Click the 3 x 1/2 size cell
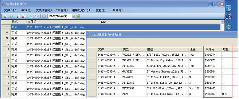This screenshot has height=99, width=239. click(x=194, y=88)
